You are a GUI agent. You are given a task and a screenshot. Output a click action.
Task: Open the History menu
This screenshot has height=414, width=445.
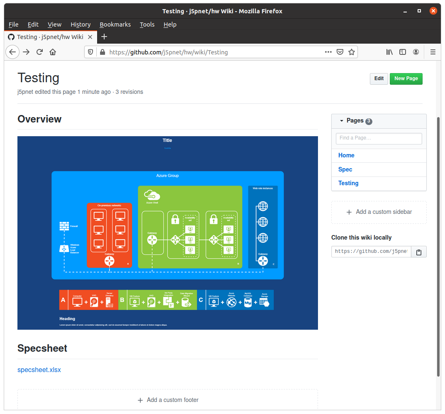tap(81, 24)
